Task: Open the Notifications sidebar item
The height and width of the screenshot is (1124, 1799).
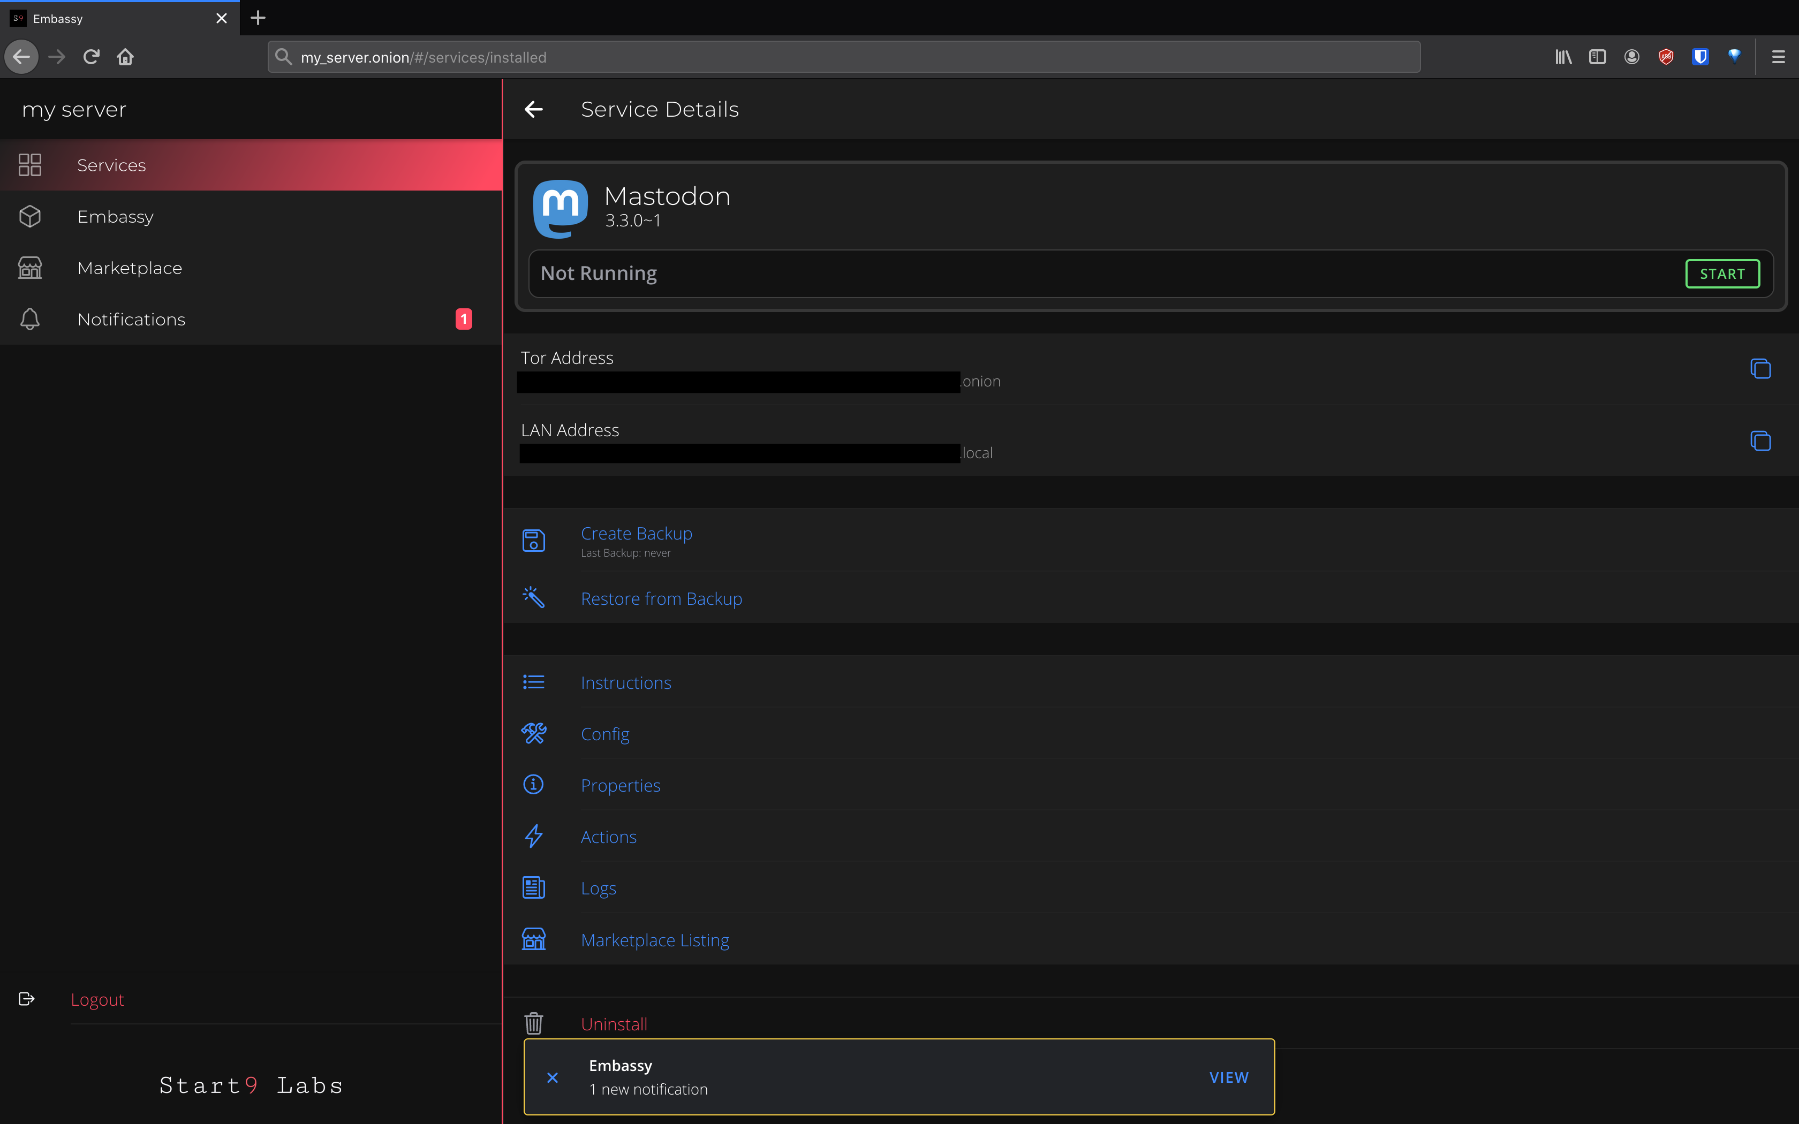Action: pos(132,319)
